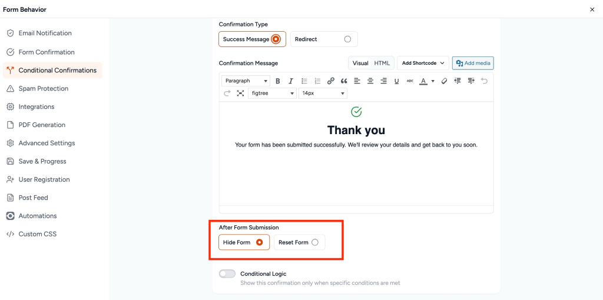Screen dimensions: 603x300
Task: Enter fullscreen editor mode
Action: click(x=240, y=94)
